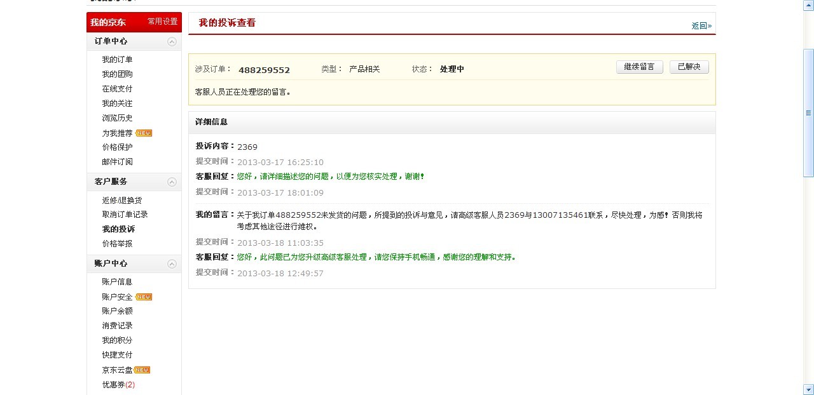Open 优惠券(2) in the sidebar
The height and width of the screenshot is (395, 814).
click(118, 384)
